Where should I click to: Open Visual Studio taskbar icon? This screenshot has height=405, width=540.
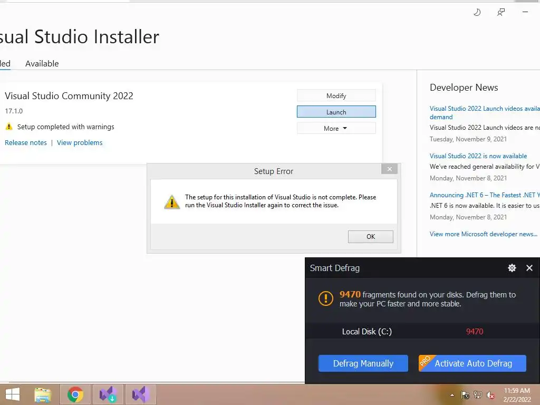point(140,394)
